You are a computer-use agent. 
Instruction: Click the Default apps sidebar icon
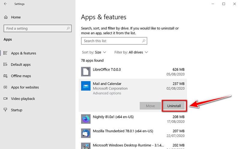point(5,64)
